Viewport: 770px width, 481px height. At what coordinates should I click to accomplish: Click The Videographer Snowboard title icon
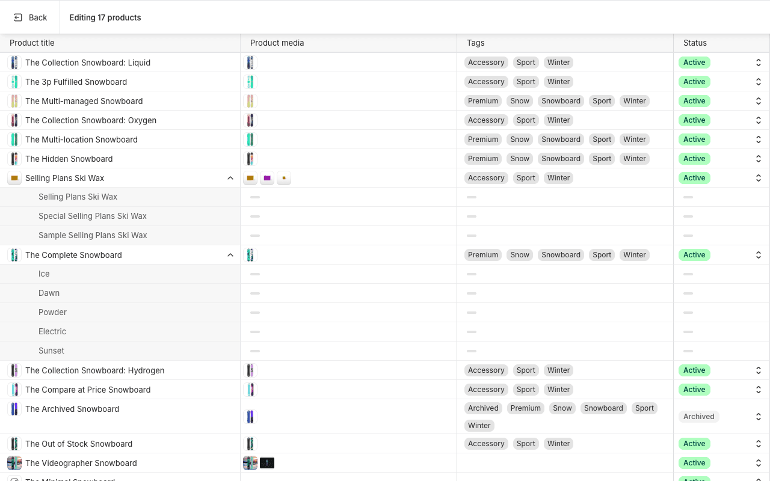14,463
